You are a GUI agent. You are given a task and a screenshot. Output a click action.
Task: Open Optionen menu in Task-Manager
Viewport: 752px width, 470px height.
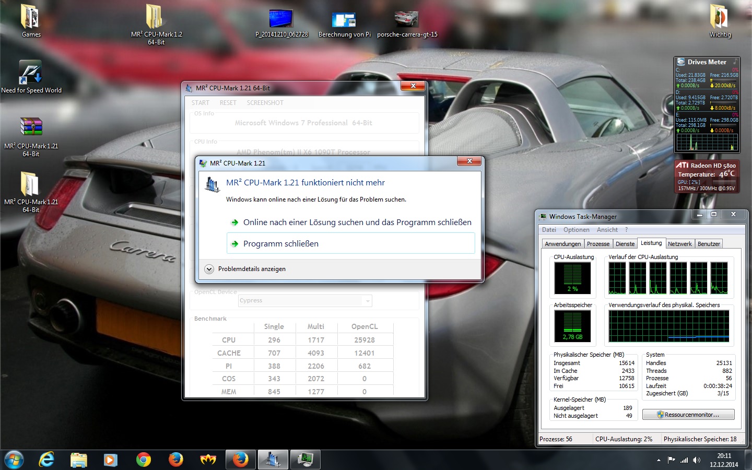576,230
